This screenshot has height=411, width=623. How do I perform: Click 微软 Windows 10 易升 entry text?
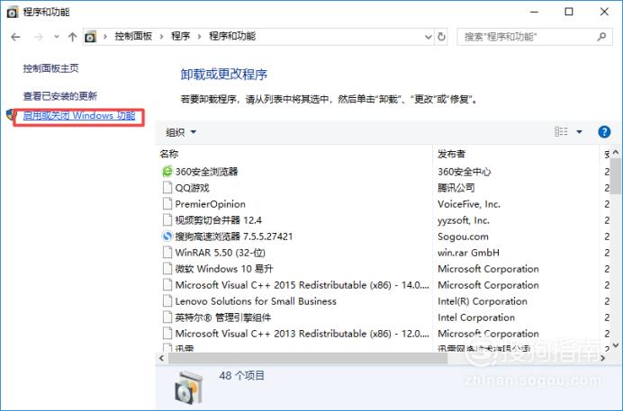(x=224, y=269)
